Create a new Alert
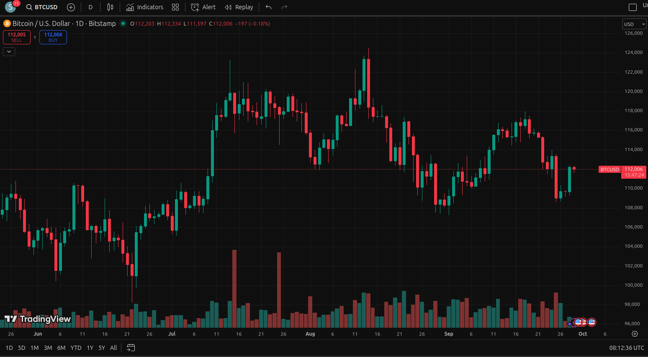The width and height of the screenshot is (648, 357). (203, 7)
